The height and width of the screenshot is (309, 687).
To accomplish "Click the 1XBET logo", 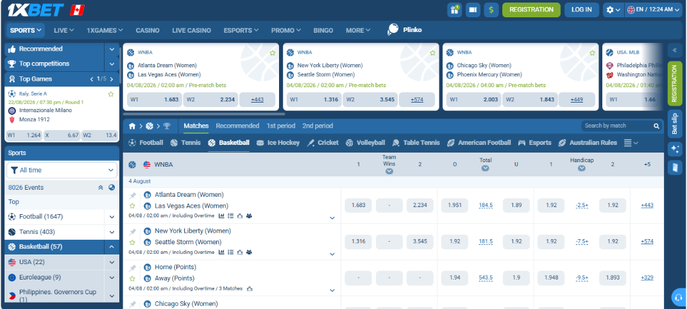I will (x=35, y=10).
